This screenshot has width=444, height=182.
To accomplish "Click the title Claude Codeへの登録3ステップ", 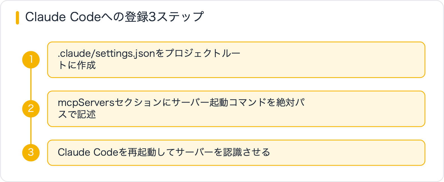I will 114,18.
